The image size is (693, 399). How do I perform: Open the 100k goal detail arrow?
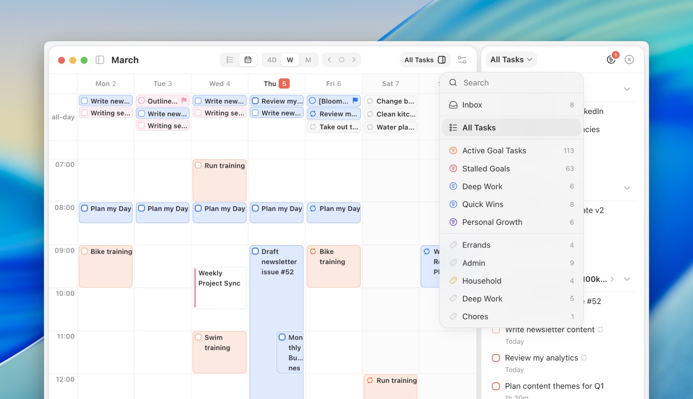pyautogui.click(x=612, y=279)
